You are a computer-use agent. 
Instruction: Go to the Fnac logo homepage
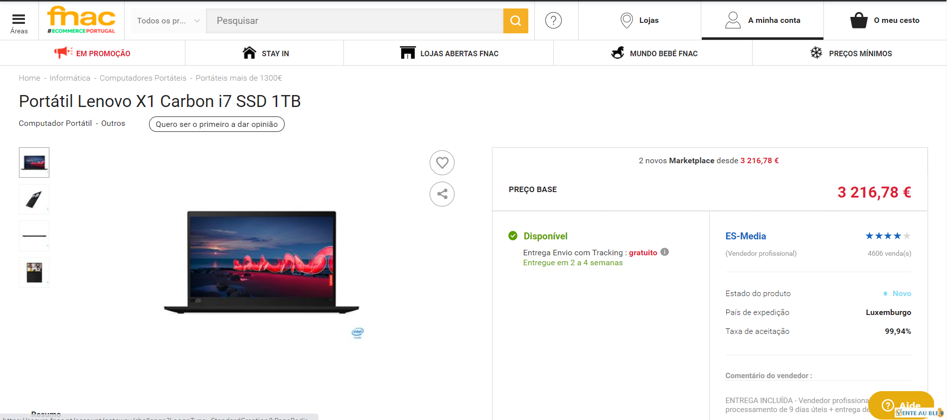click(81, 20)
